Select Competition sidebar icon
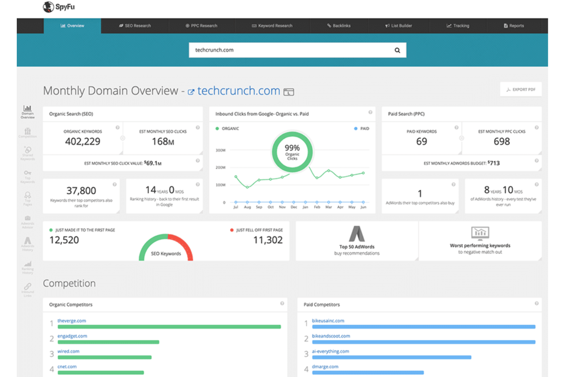The width and height of the screenshot is (565, 377). [27, 133]
